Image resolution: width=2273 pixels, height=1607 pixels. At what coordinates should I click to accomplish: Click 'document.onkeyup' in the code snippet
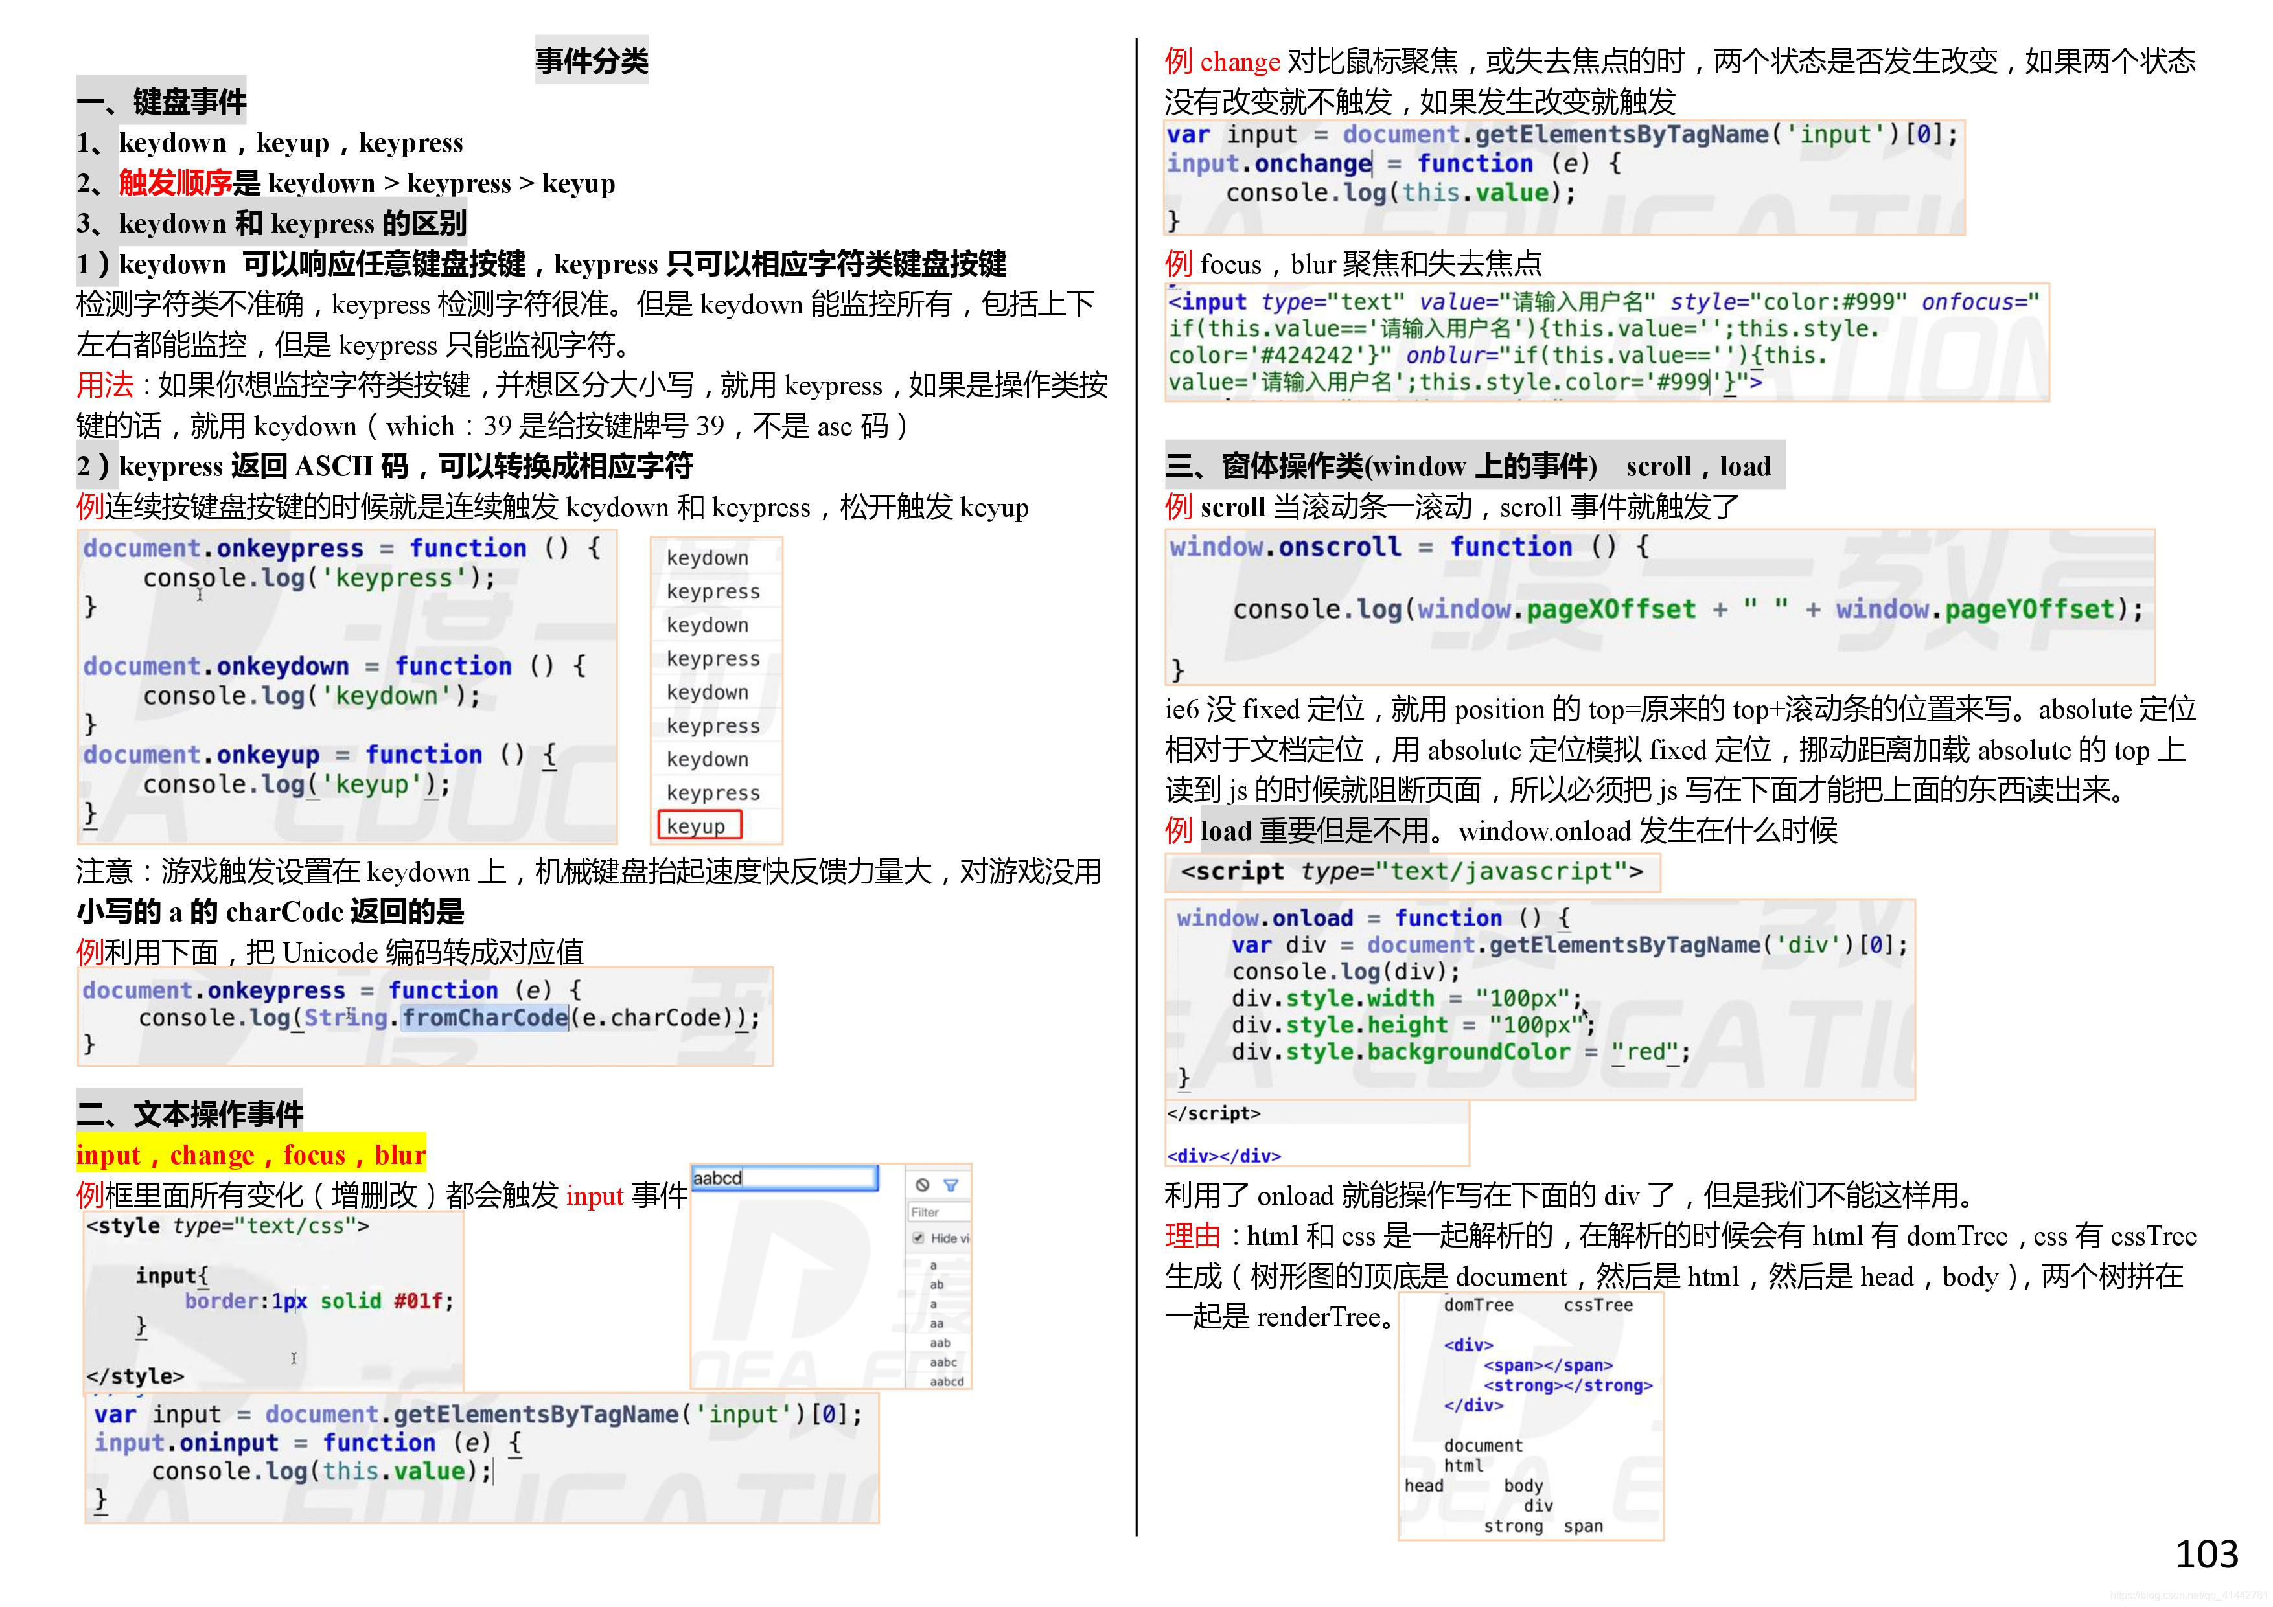[x=201, y=754]
